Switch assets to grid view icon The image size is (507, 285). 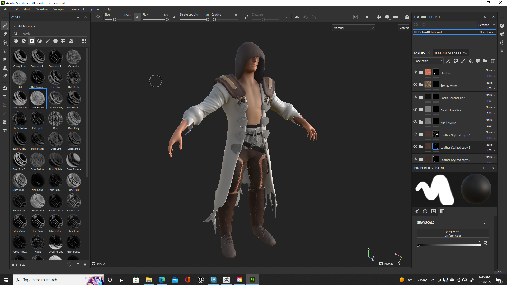(84, 41)
